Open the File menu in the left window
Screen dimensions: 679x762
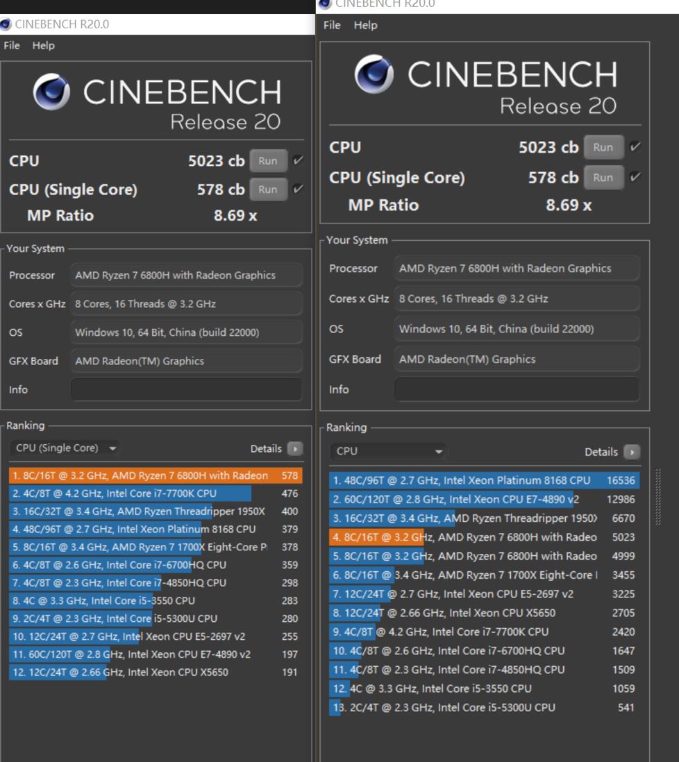pyautogui.click(x=12, y=46)
